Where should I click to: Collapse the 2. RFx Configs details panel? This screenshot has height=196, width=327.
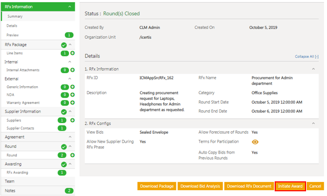(313, 123)
